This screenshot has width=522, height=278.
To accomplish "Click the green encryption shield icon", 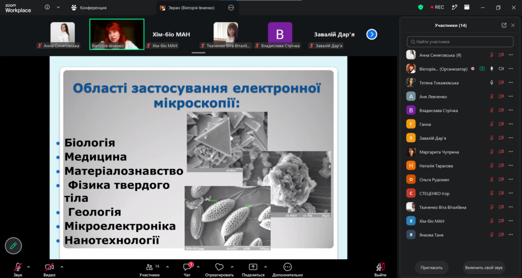I will [421, 7].
